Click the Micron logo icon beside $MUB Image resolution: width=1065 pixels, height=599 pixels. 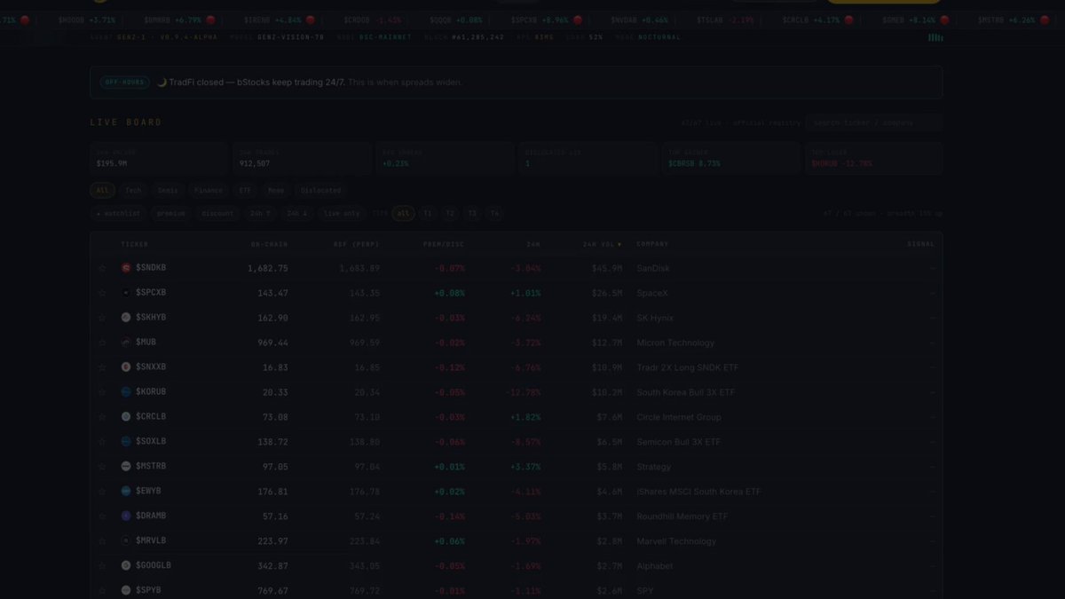coord(126,343)
